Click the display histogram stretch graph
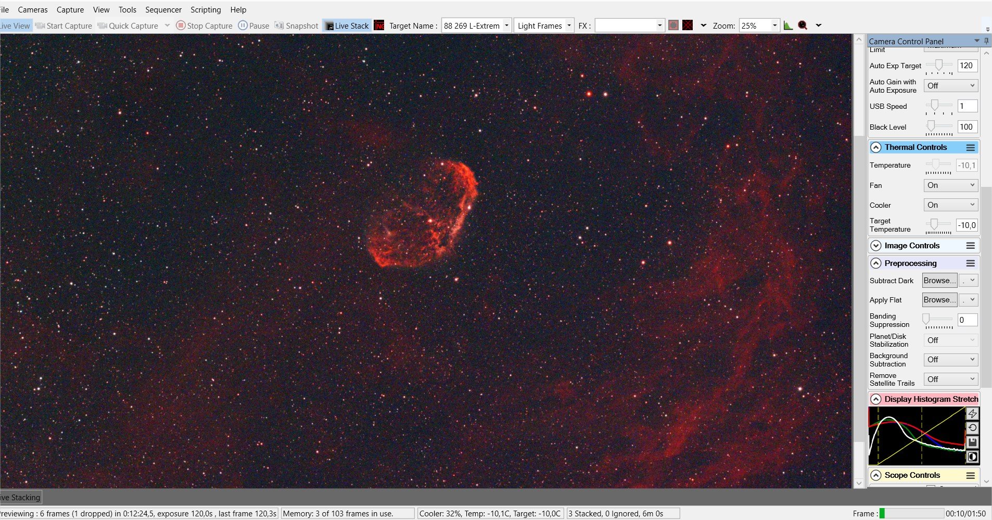 point(917,436)
